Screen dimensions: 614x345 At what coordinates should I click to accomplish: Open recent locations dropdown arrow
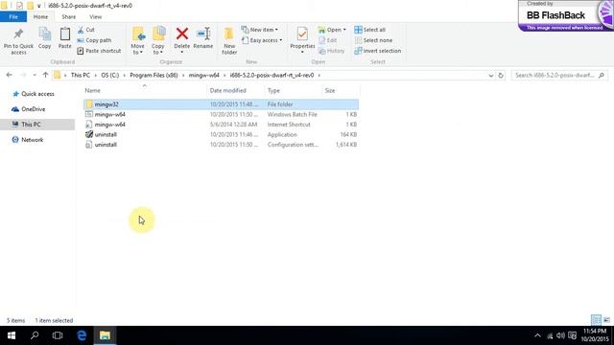(35, 75)
